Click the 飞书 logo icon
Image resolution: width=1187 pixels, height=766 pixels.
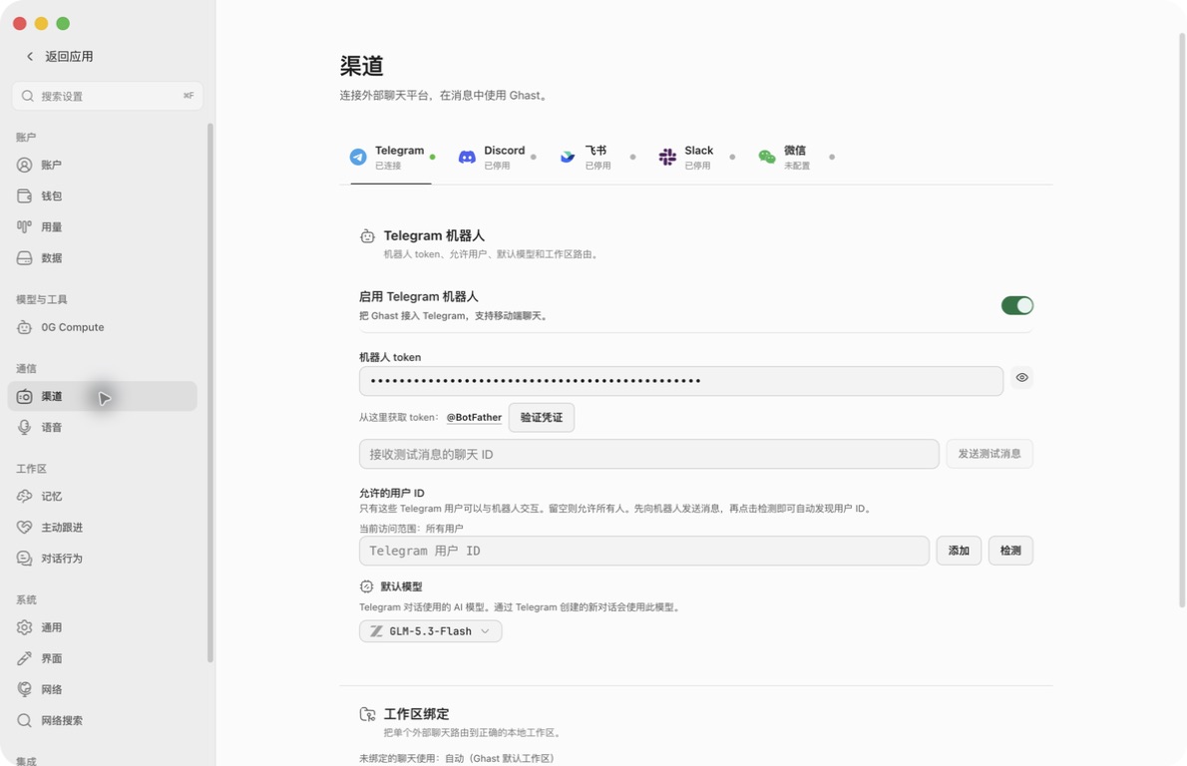[x=567, y=157]
